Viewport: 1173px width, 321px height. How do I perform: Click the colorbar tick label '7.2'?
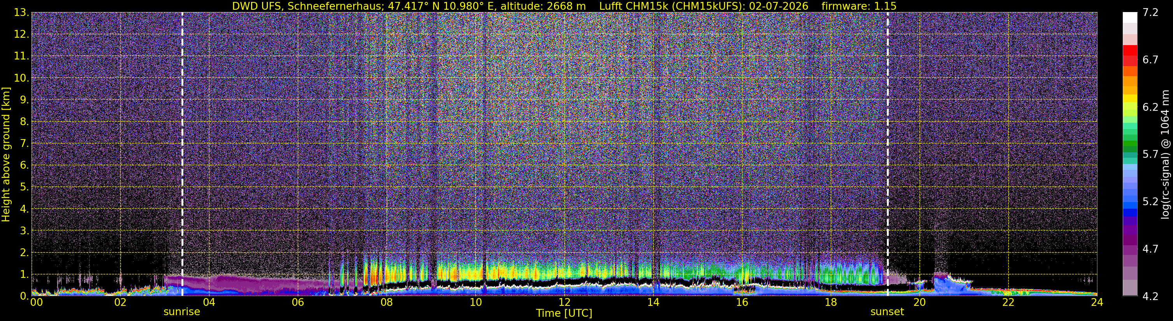[x=1150, y=13]
